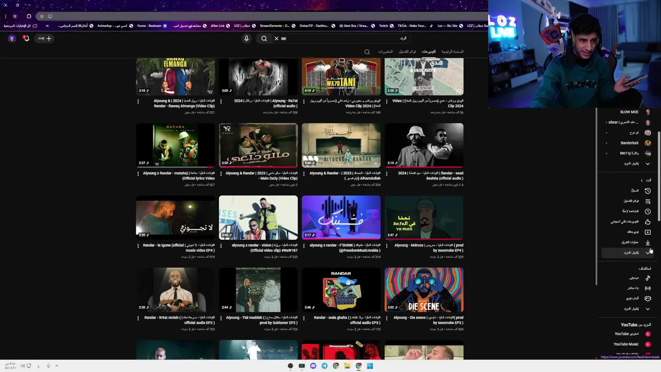Click the Create (+) button
The width and height of the screenshot is (661, 372).
pos(44,38)
